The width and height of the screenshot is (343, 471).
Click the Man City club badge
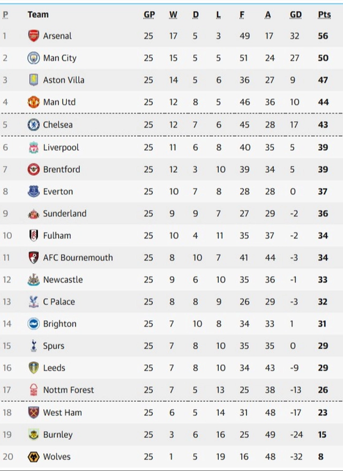[x=34, y=58]
